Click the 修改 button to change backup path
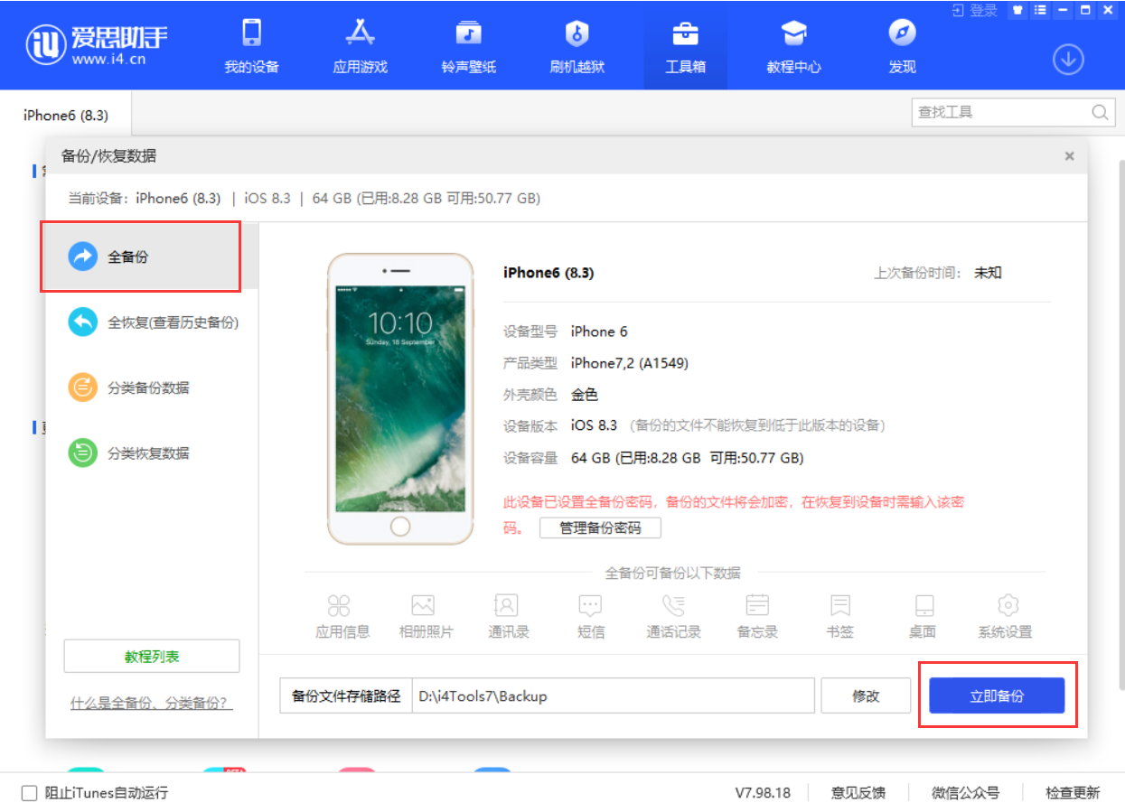The width and height of the screenshot is (1125, 812). (865, 695)
